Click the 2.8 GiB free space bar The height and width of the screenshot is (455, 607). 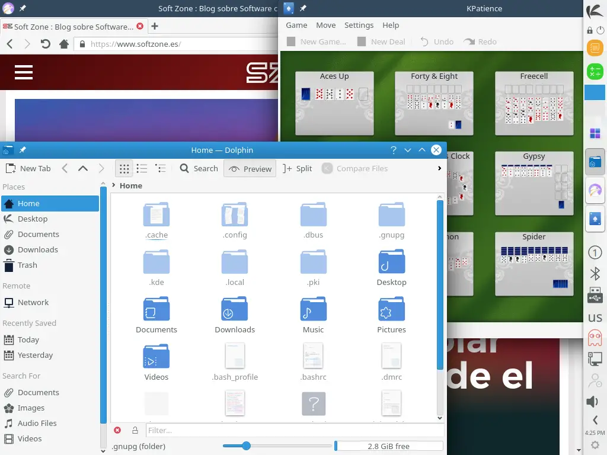click(x=389, y=446)
